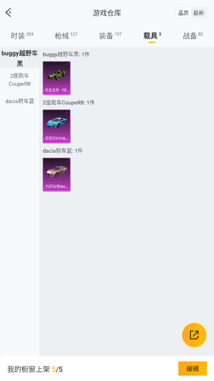This screenshot has height=381, width=214.
Task: Open the 枪械 tab
Action: click(66, 36)
